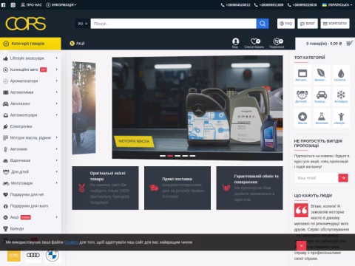Open the Контакти button

(x=335, y=24)
